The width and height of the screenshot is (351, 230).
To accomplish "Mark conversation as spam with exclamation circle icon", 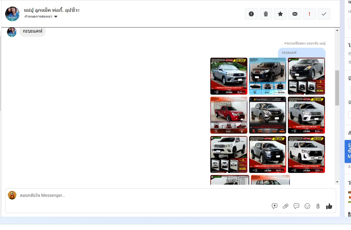I will click(x=251, y=14).
